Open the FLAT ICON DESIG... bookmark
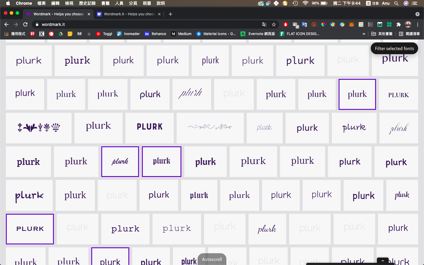This screenshot has height=265, width=424. (299, 34)
